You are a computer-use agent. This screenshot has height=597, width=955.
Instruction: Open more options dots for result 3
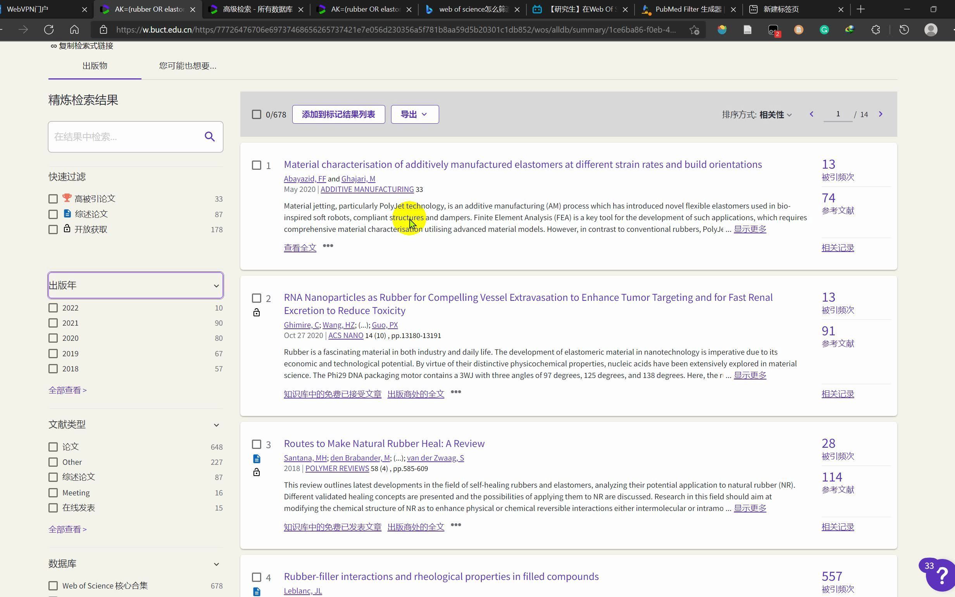[456, 525]
